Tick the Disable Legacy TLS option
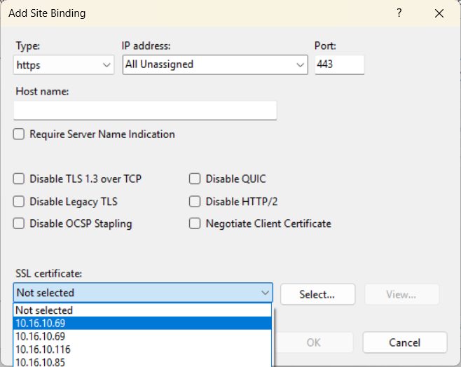The image size is (461, 367). point(19,202)
